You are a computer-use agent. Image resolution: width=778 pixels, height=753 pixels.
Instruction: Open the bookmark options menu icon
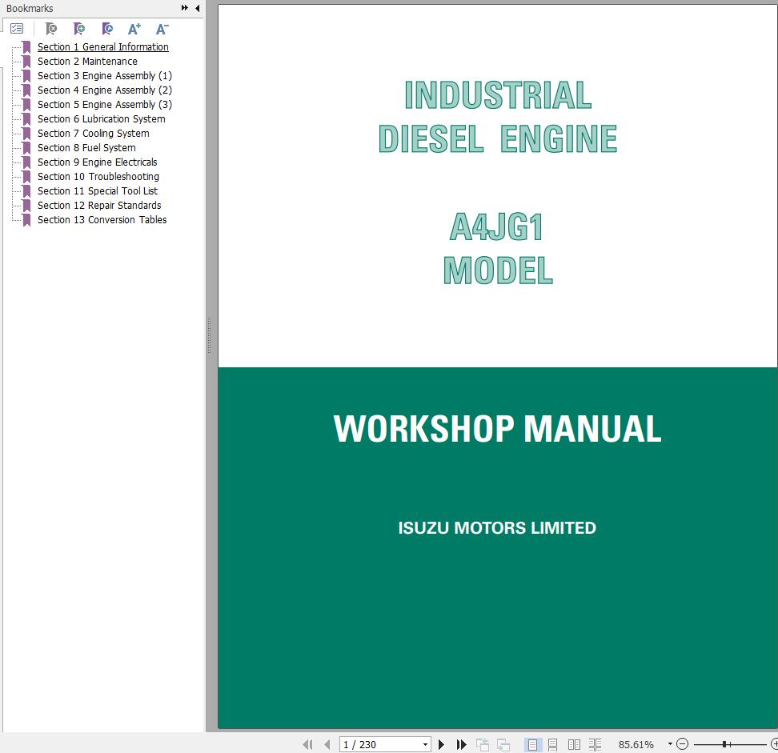pyautogui.click(x=17, y=29)
